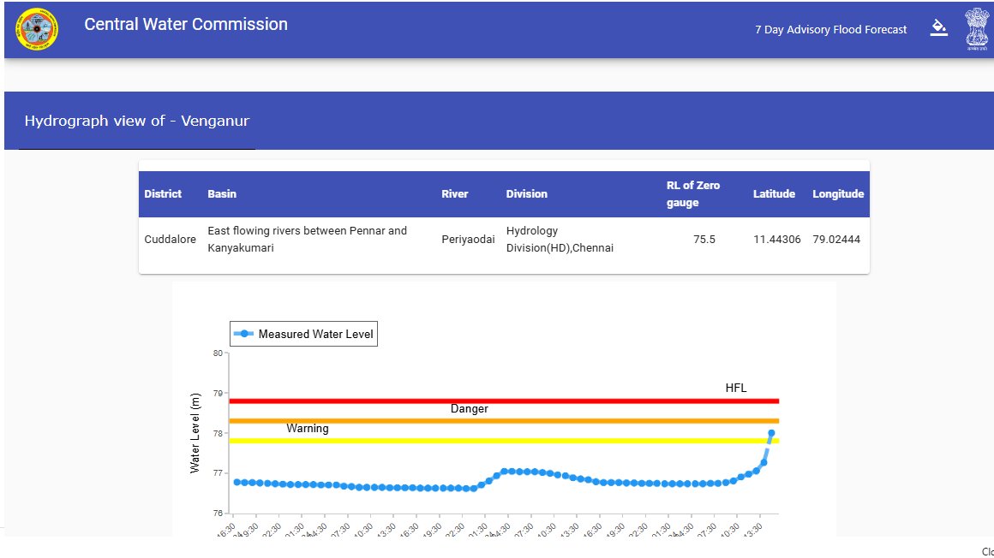Click the 79.02444 longitude value
This screenshot has height=558, width=994.
pos(836,240)
